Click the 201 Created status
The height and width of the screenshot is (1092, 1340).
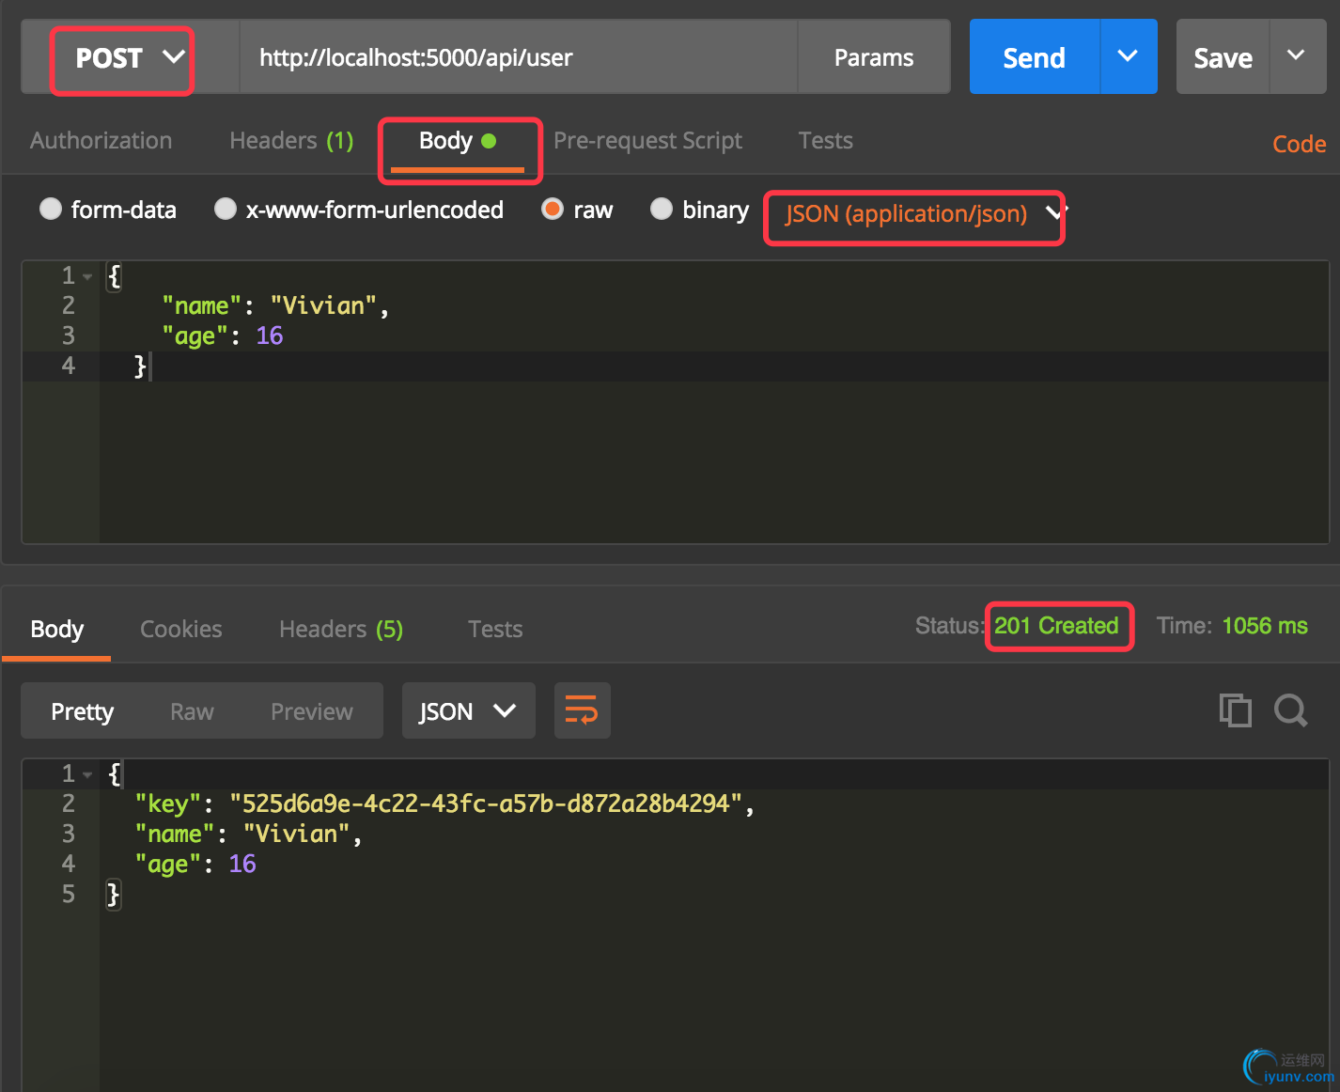[x=1056, y=626]
